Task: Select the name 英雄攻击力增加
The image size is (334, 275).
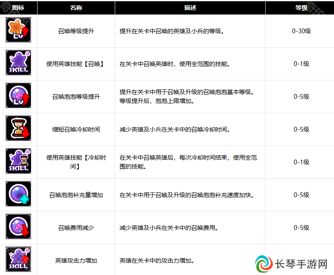Action: [76, 261]
